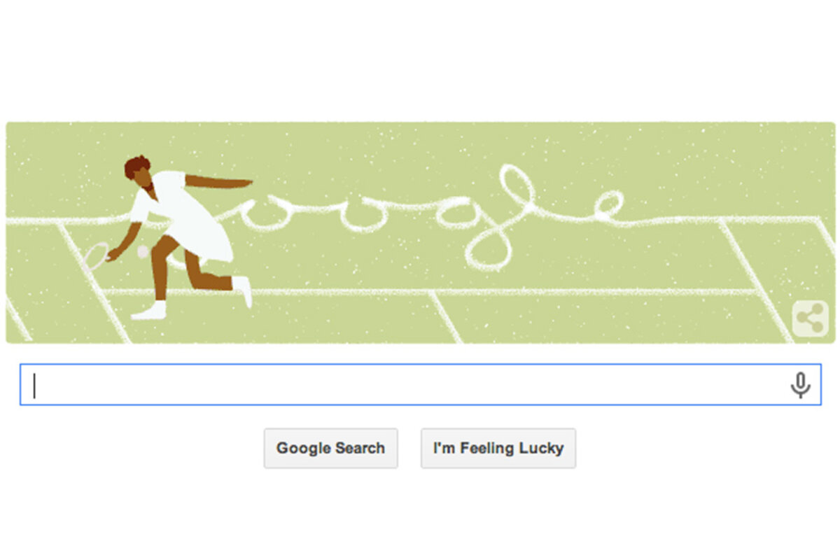This screenshot has width=840, height=560.
Task: Click the center service line mark on the court
Action: [x=445, y=316]
